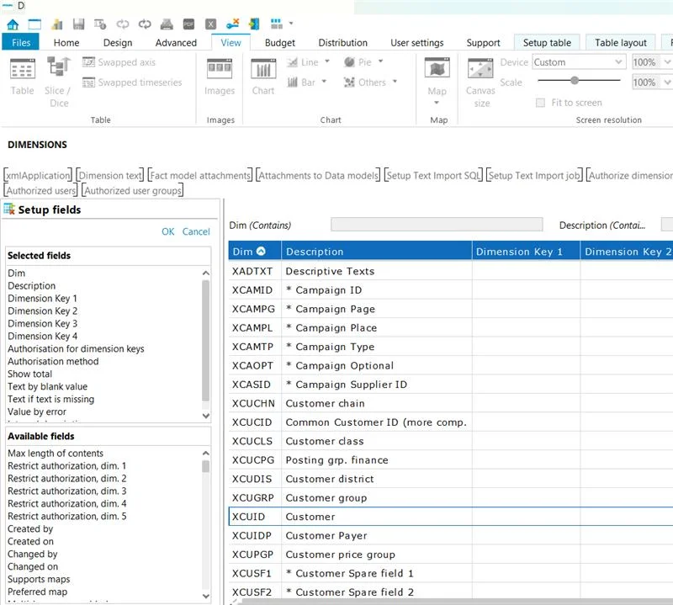Click the Swapped axis option
The height and width of the screenshot is (605, 673).
coord(119,62)
